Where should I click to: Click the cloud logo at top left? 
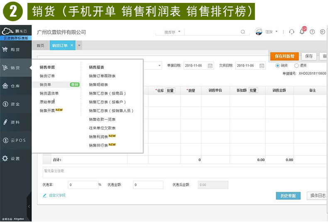(x=7, y=31)
